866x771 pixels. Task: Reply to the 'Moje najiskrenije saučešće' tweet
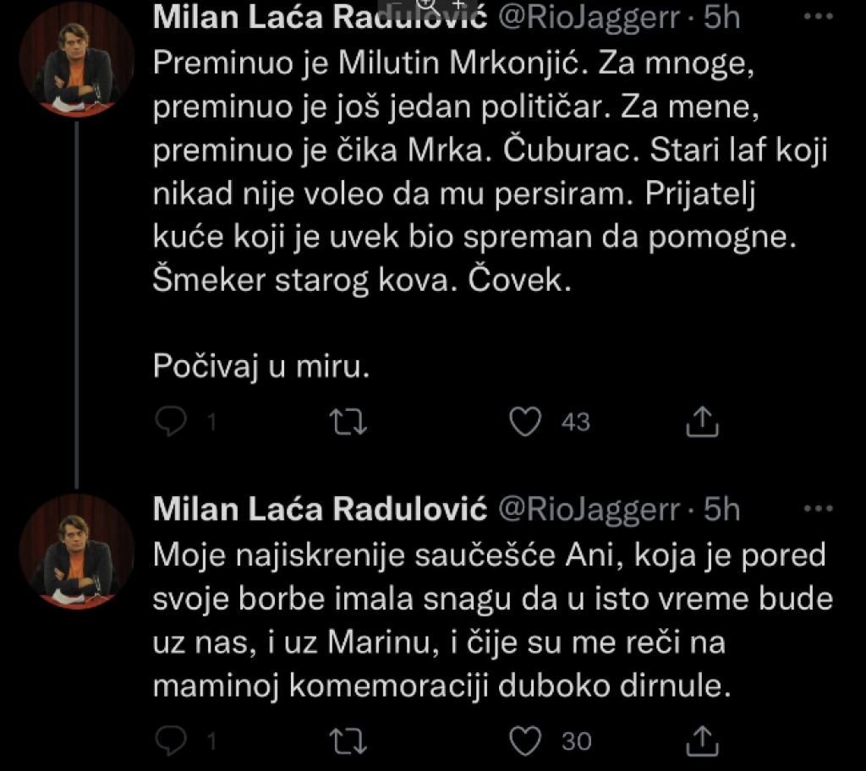point(171,741)
